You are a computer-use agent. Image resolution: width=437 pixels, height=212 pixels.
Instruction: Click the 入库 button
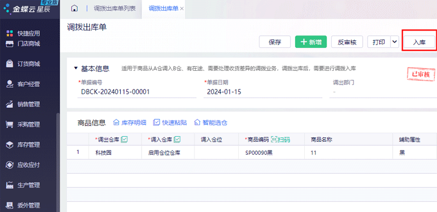coord(419,43)
